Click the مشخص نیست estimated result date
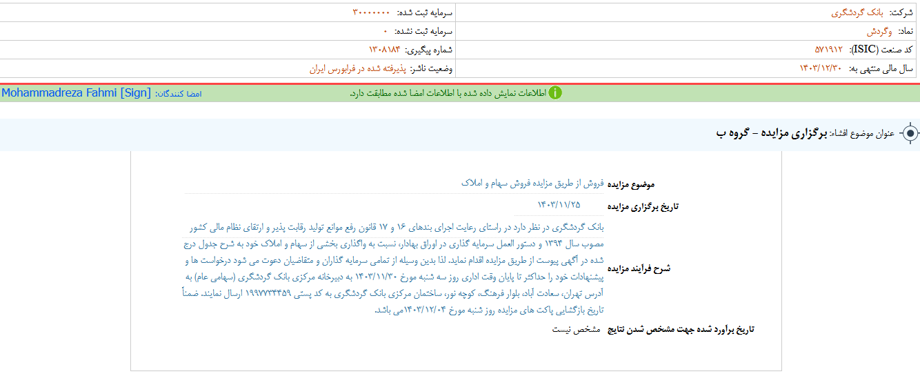 [576, 329]
